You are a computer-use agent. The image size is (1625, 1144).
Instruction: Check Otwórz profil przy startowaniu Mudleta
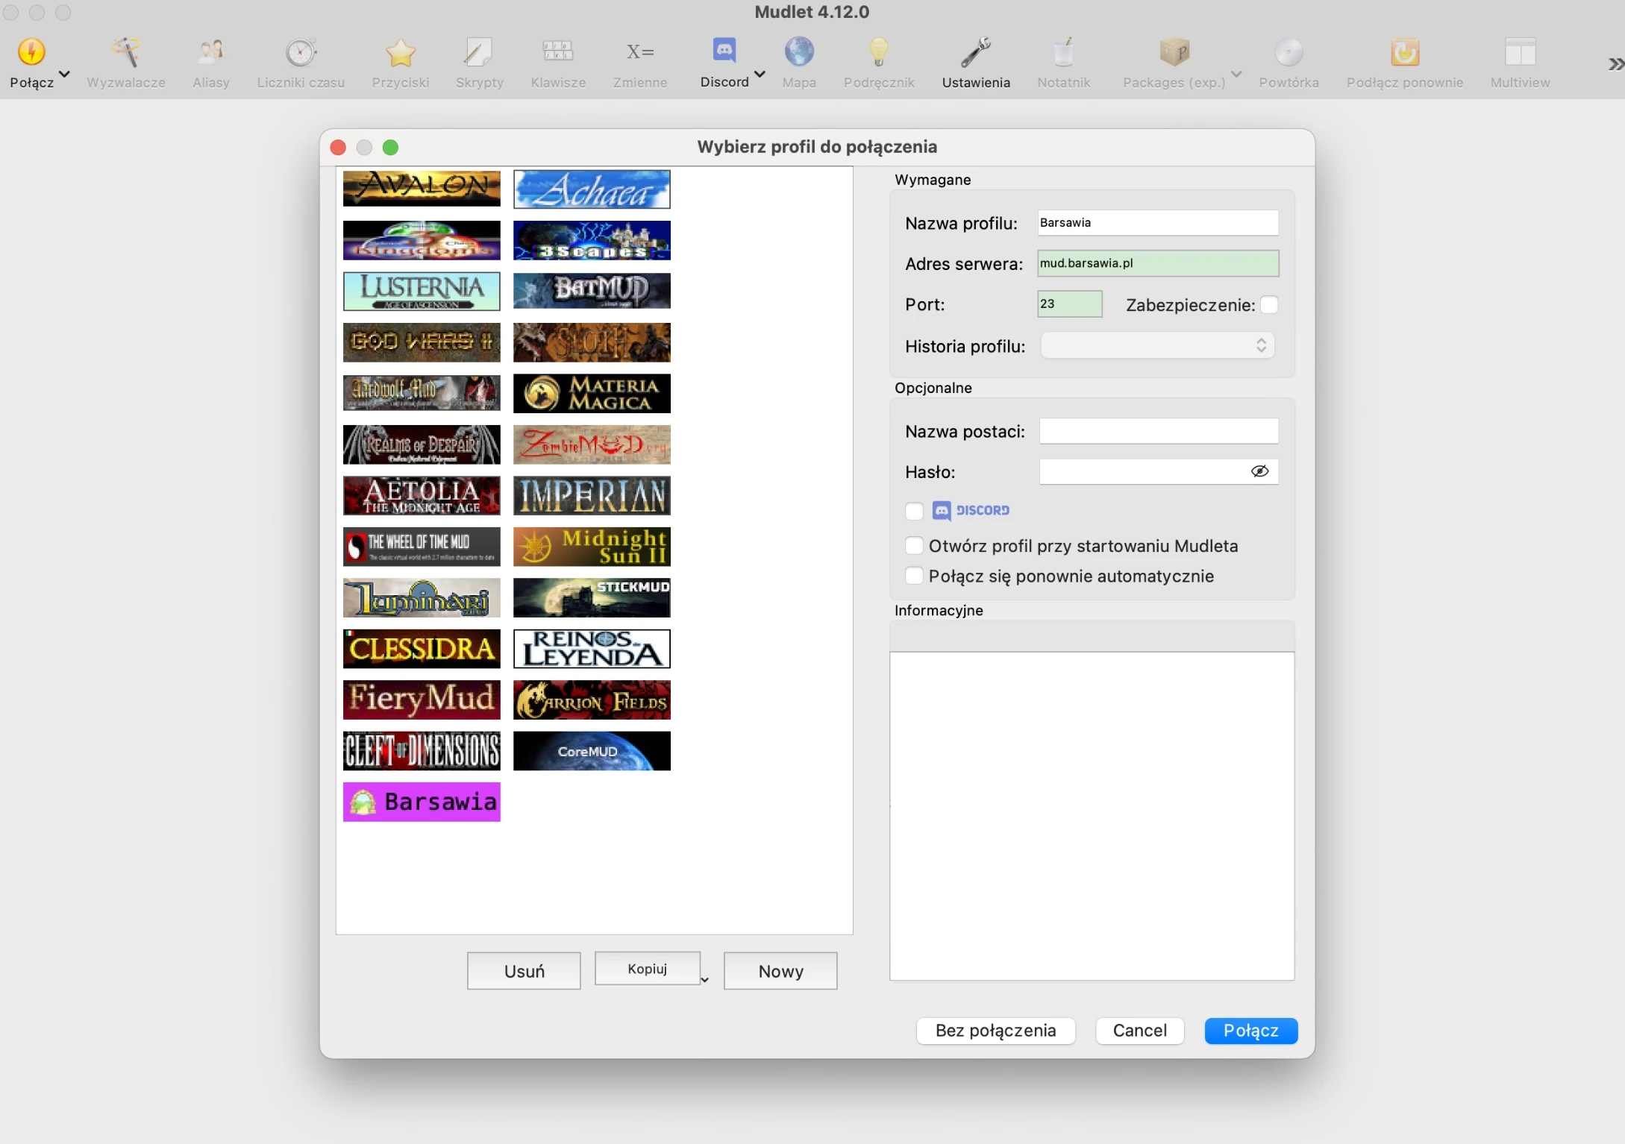pyautogui.click(x=914, y=546)
